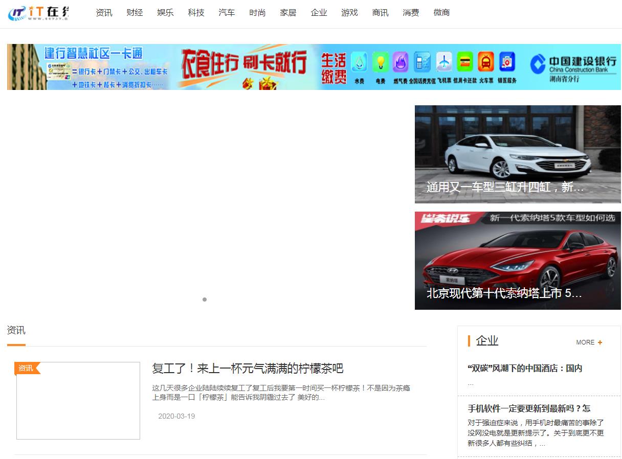The height and width of the screenshot is (459, 622).
Task: Open the 家居 navigation menu item
Action: 288,13
